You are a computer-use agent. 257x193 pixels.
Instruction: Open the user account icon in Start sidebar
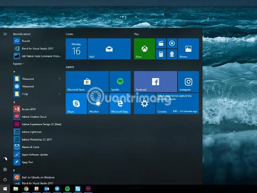(x=5, y=159)
